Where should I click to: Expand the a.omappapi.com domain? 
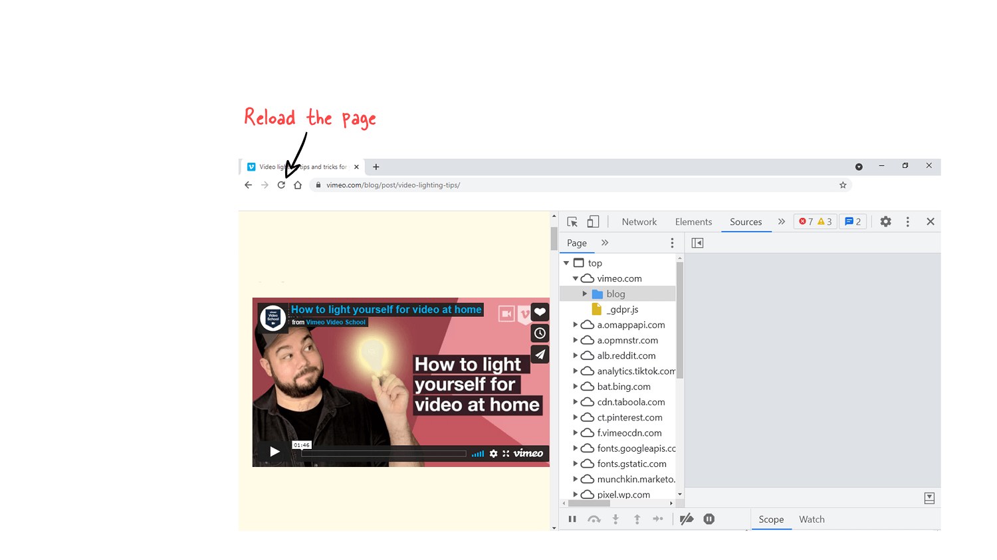point(576,325)
